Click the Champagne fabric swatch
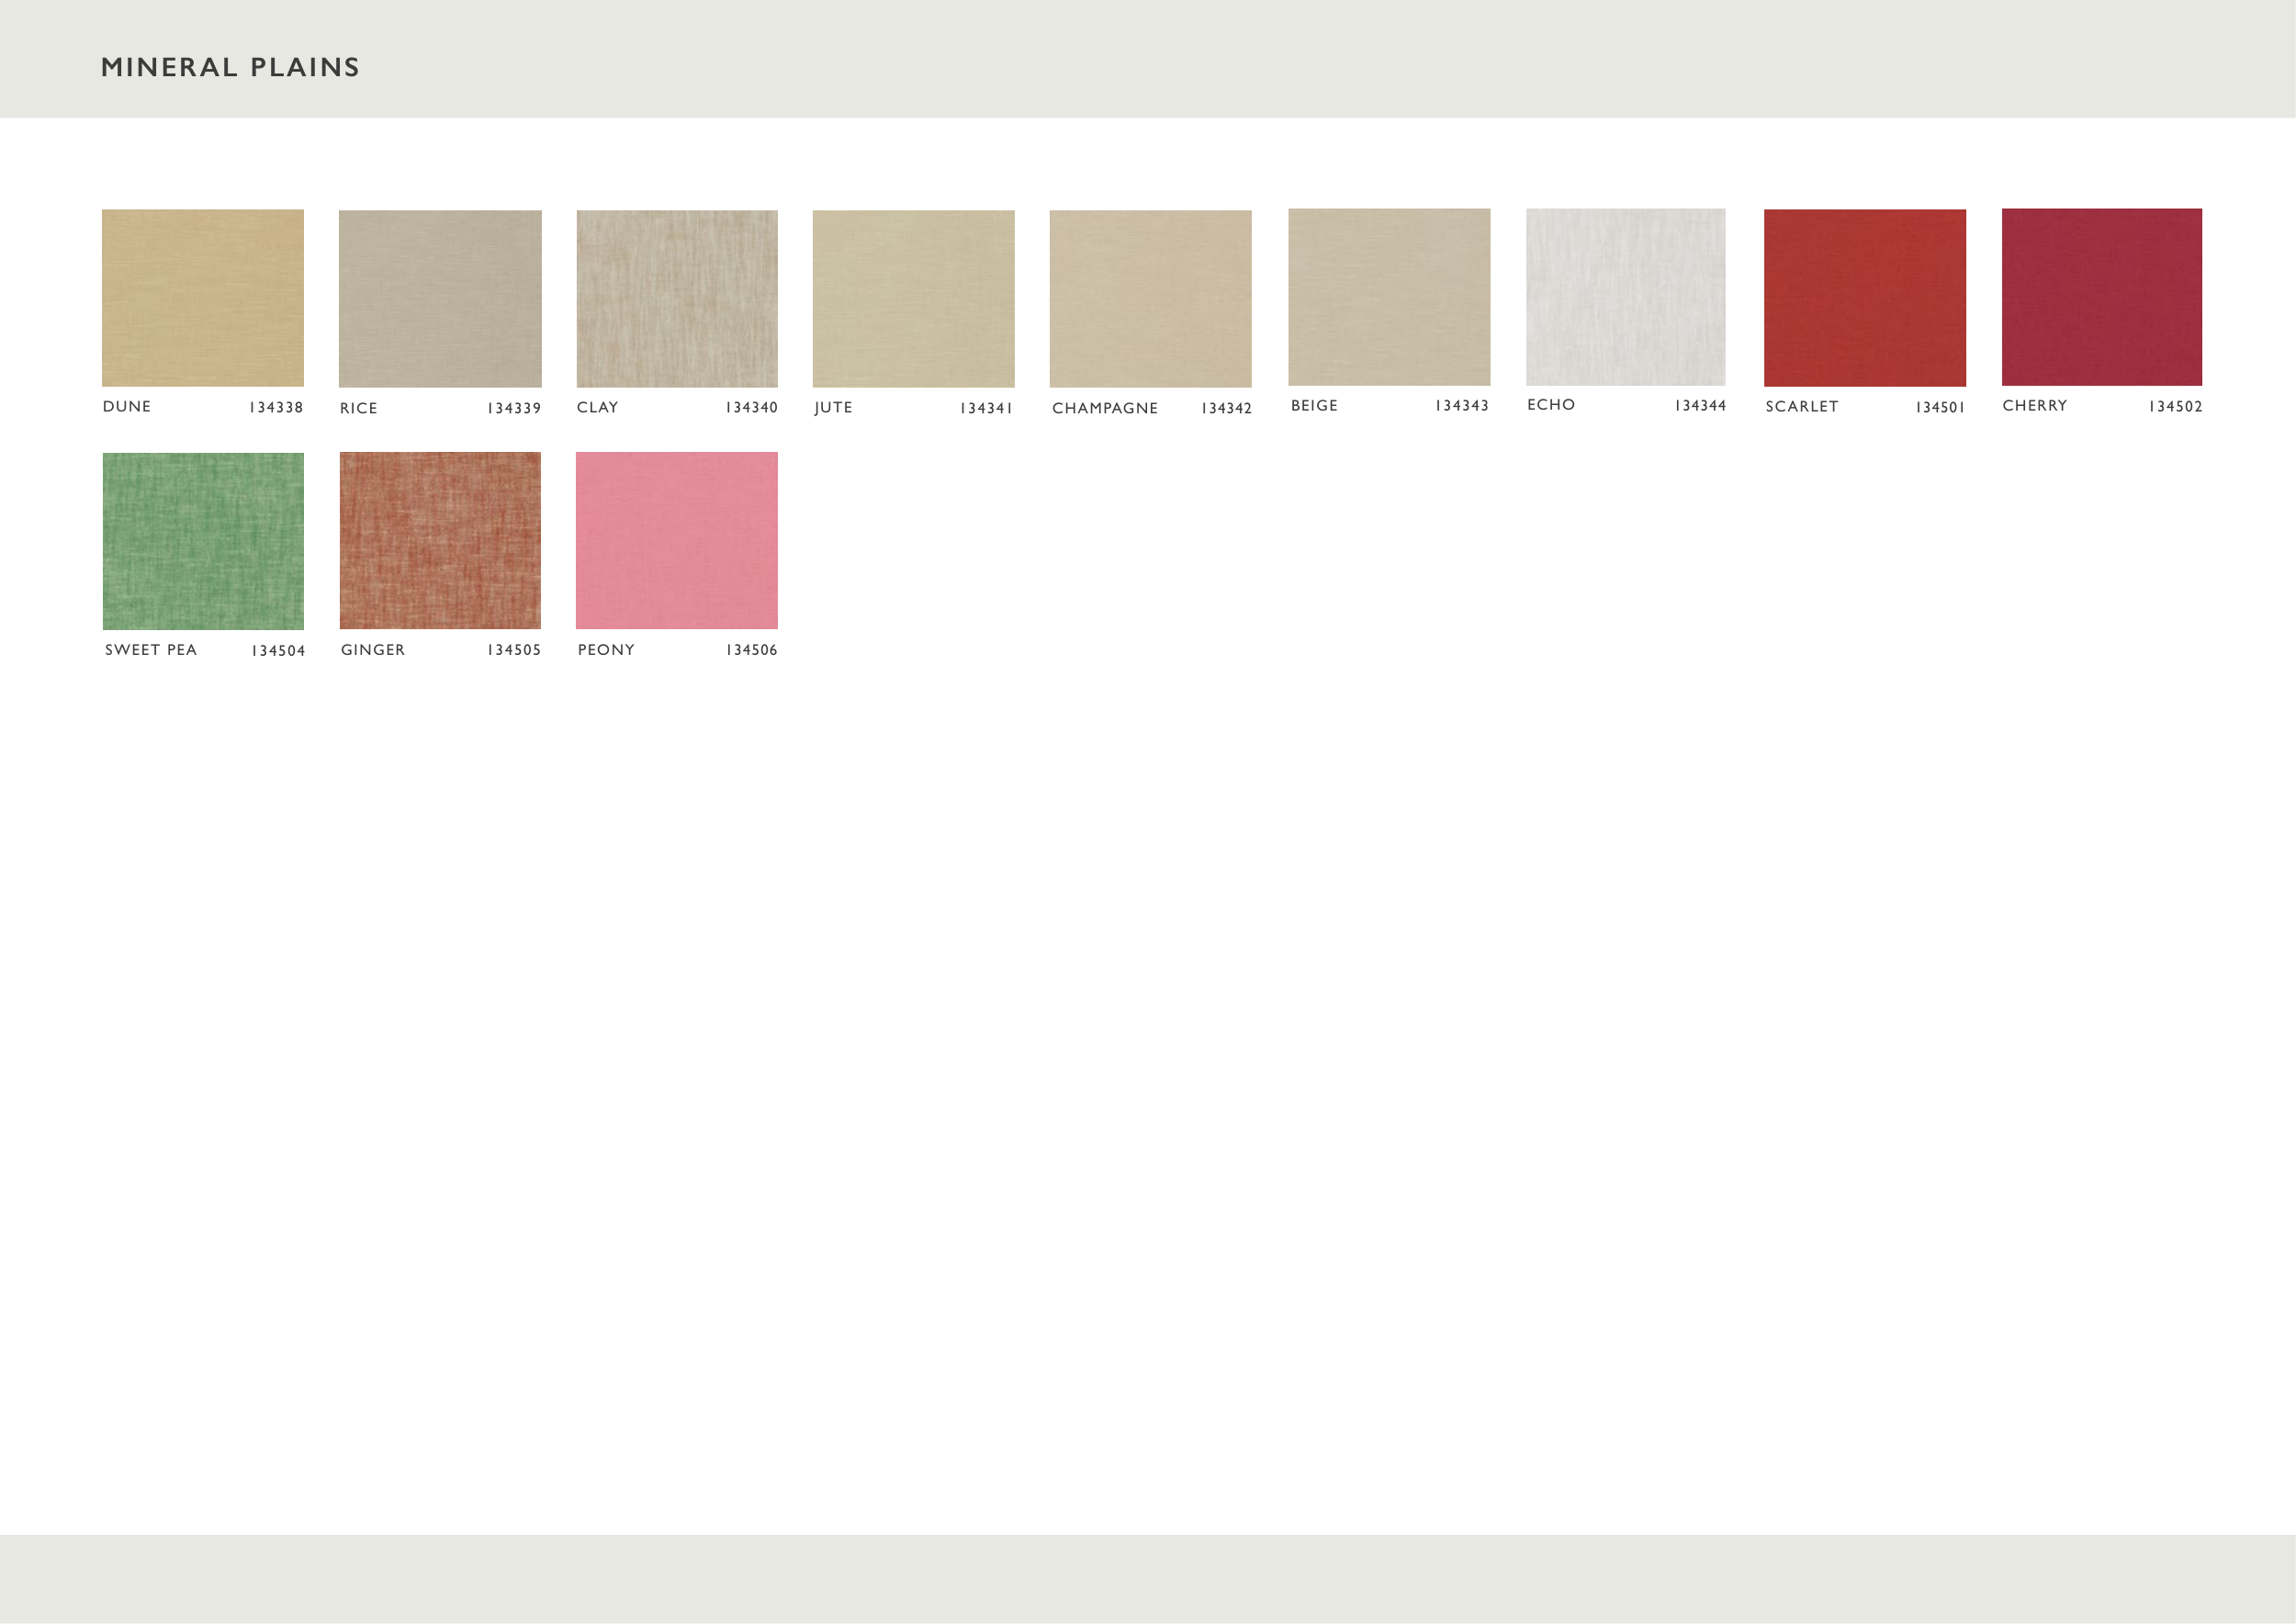The height and width of the screenshot is (1624, 2296). pyautogui.click(x=1150, y=298)
